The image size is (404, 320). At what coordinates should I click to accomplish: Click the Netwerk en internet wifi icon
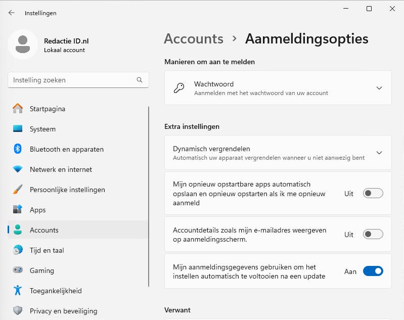(x=18, y=169)
